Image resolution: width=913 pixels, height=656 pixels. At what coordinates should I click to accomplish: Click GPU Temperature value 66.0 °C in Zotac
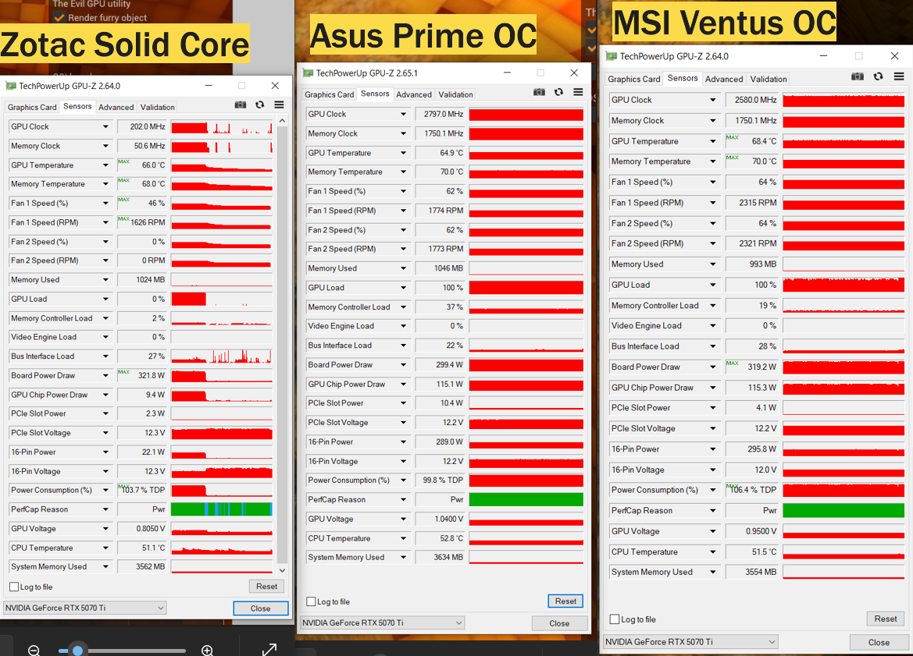tap(142, 165)
